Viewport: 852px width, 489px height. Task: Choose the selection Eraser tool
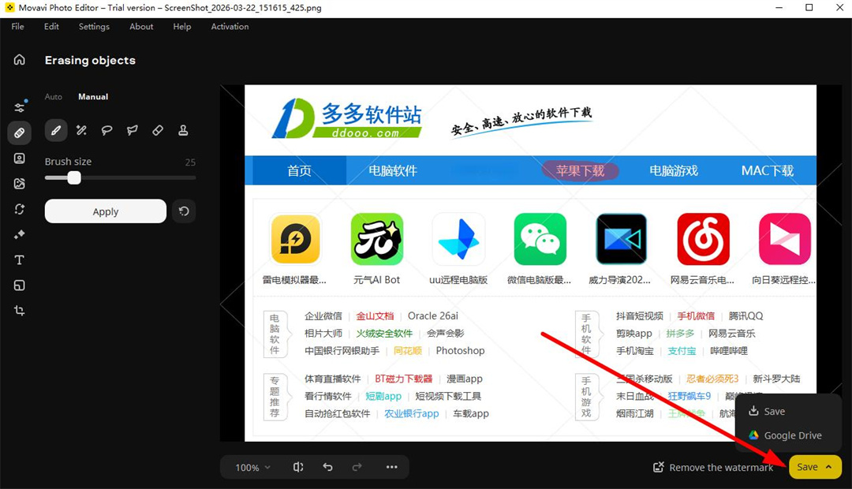pyautogui.click(x=158, y=130)
